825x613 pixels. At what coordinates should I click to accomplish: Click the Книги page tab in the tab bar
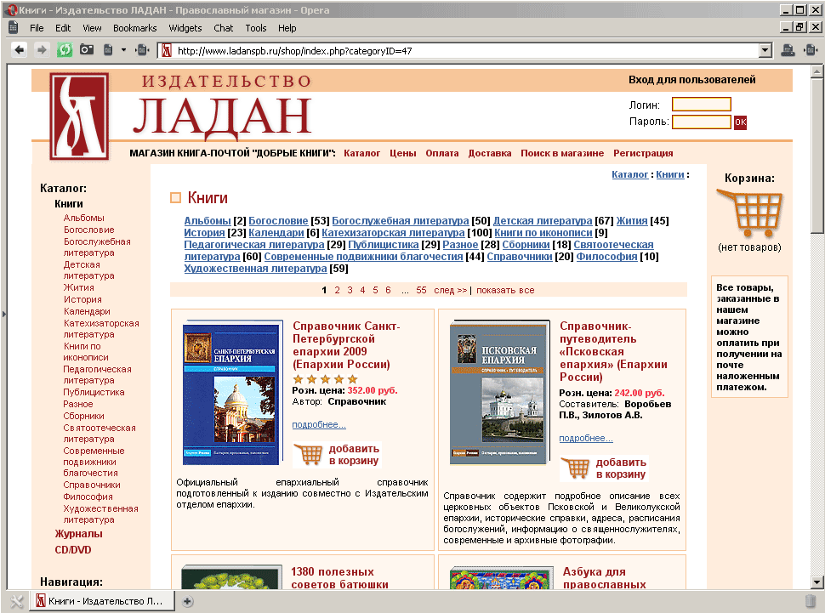point(102,601)
